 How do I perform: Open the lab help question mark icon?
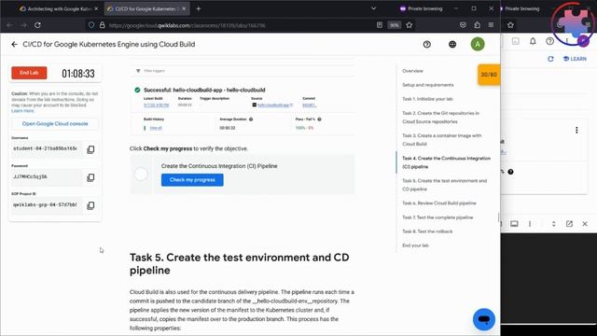(x=427, y=44)
